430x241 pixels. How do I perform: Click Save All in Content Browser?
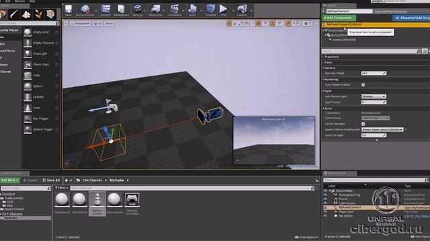(51, 180)
